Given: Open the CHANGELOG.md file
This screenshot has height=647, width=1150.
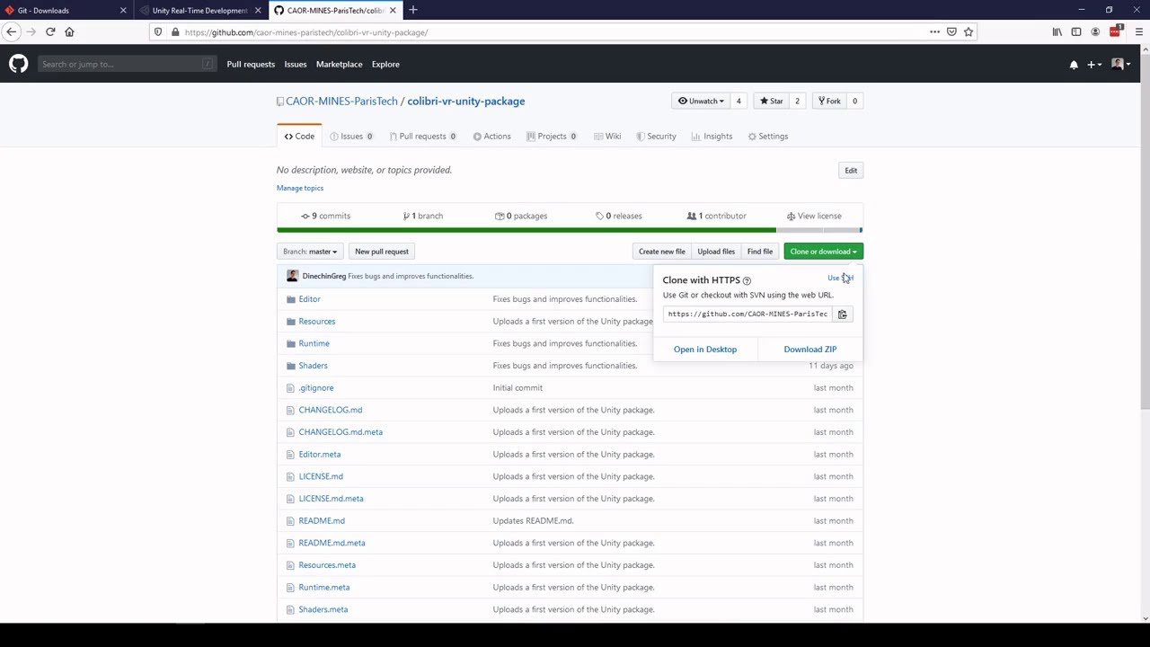Looking at the screenshot, I should [331, 410].
